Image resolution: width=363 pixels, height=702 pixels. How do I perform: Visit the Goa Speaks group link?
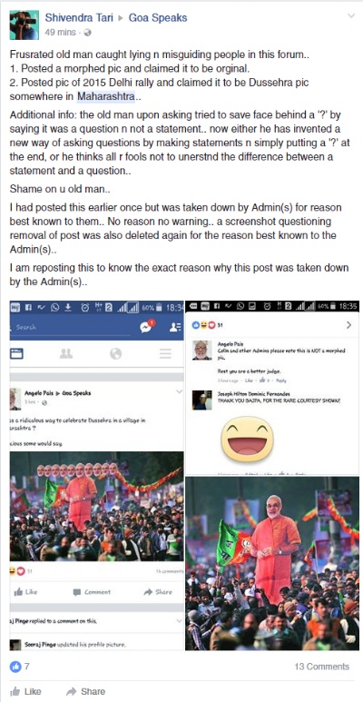tap(158, 18)
